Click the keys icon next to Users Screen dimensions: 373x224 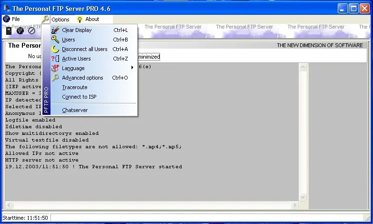click(55, 40)
